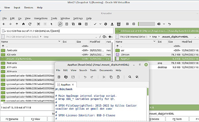Click the Cut scissors icon in the editor
The height and width of the screenshot is (122, 199).
pyautogui.click(x=104, y=77)
